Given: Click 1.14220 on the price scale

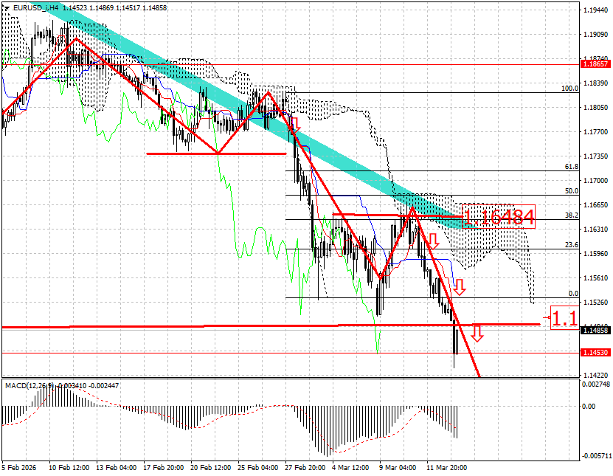Looking at the screenshot, I should pos(595,375).
